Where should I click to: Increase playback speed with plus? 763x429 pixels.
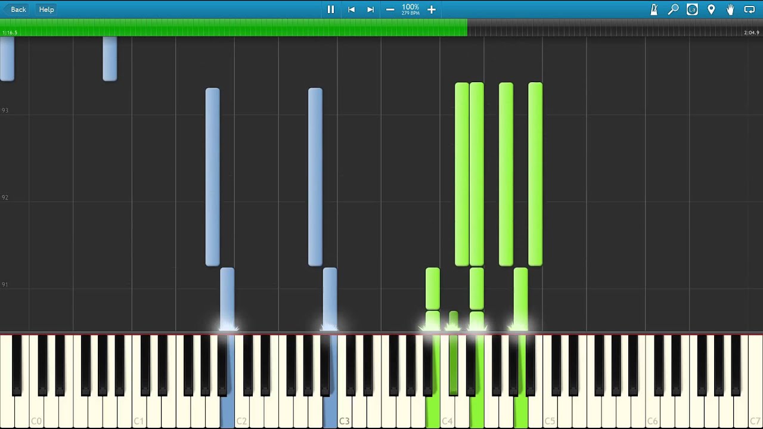point(432,10)
